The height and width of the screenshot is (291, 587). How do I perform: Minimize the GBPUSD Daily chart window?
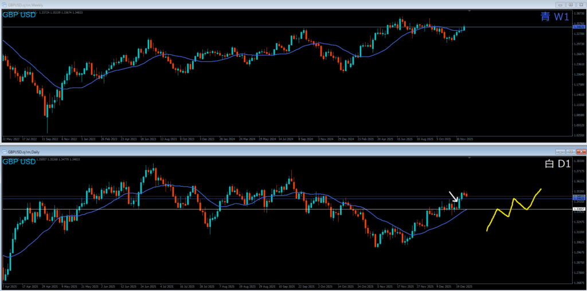pos(559,152)
